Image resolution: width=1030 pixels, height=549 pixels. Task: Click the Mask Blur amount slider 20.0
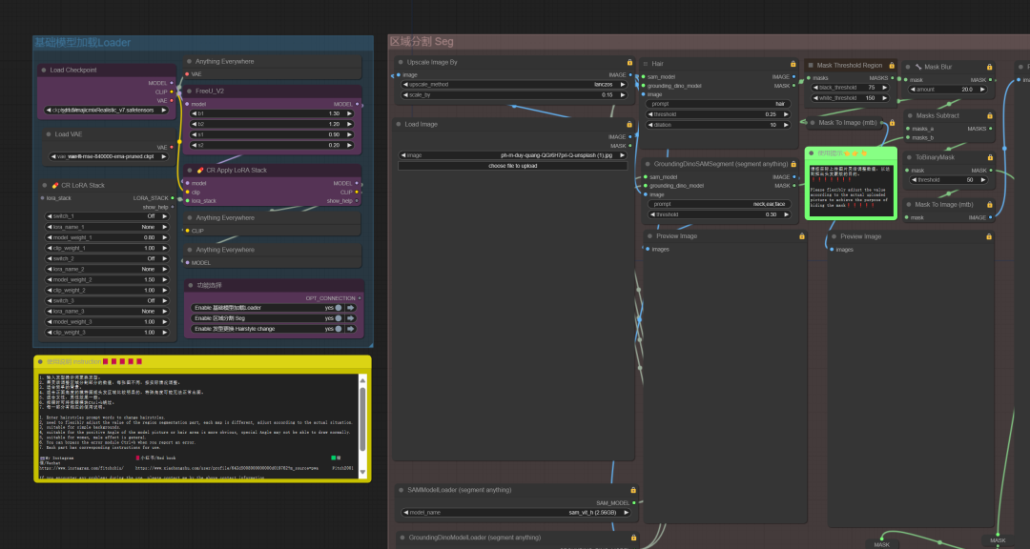click(x=948, y=90)
